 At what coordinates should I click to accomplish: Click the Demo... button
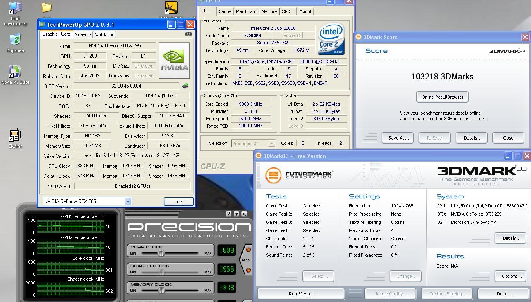[504, 294]
